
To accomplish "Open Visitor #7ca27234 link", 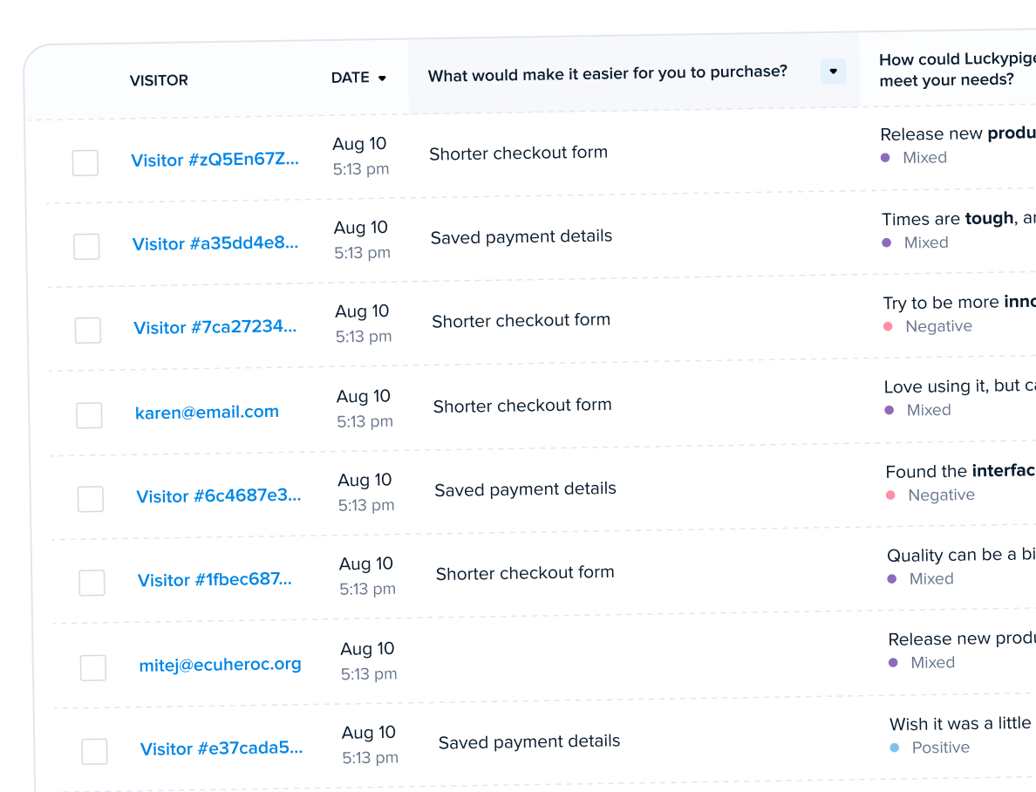I will [215, 326].
